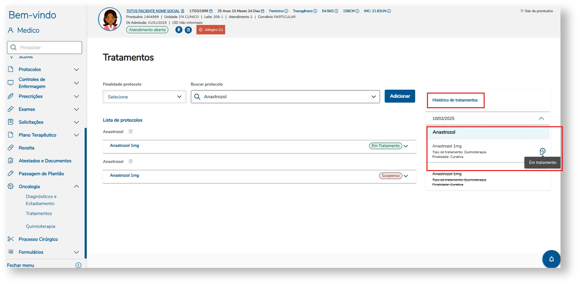Click trash icon of second Anastrozol protocol
579x284 pixels.
131,162
